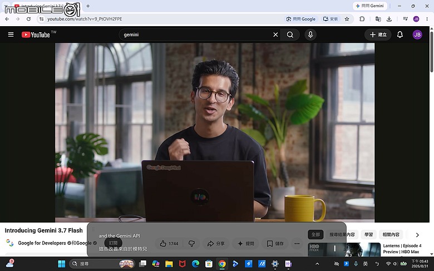Open the Lanterns Episode 4 Preview video thumbnail

tap(344, 249)
